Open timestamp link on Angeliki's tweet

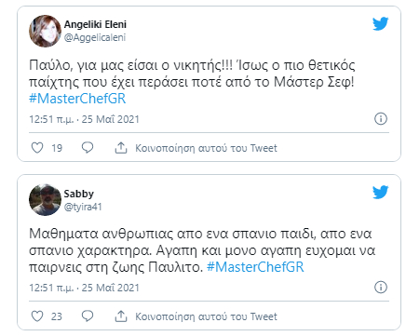[x=84, y=119]
